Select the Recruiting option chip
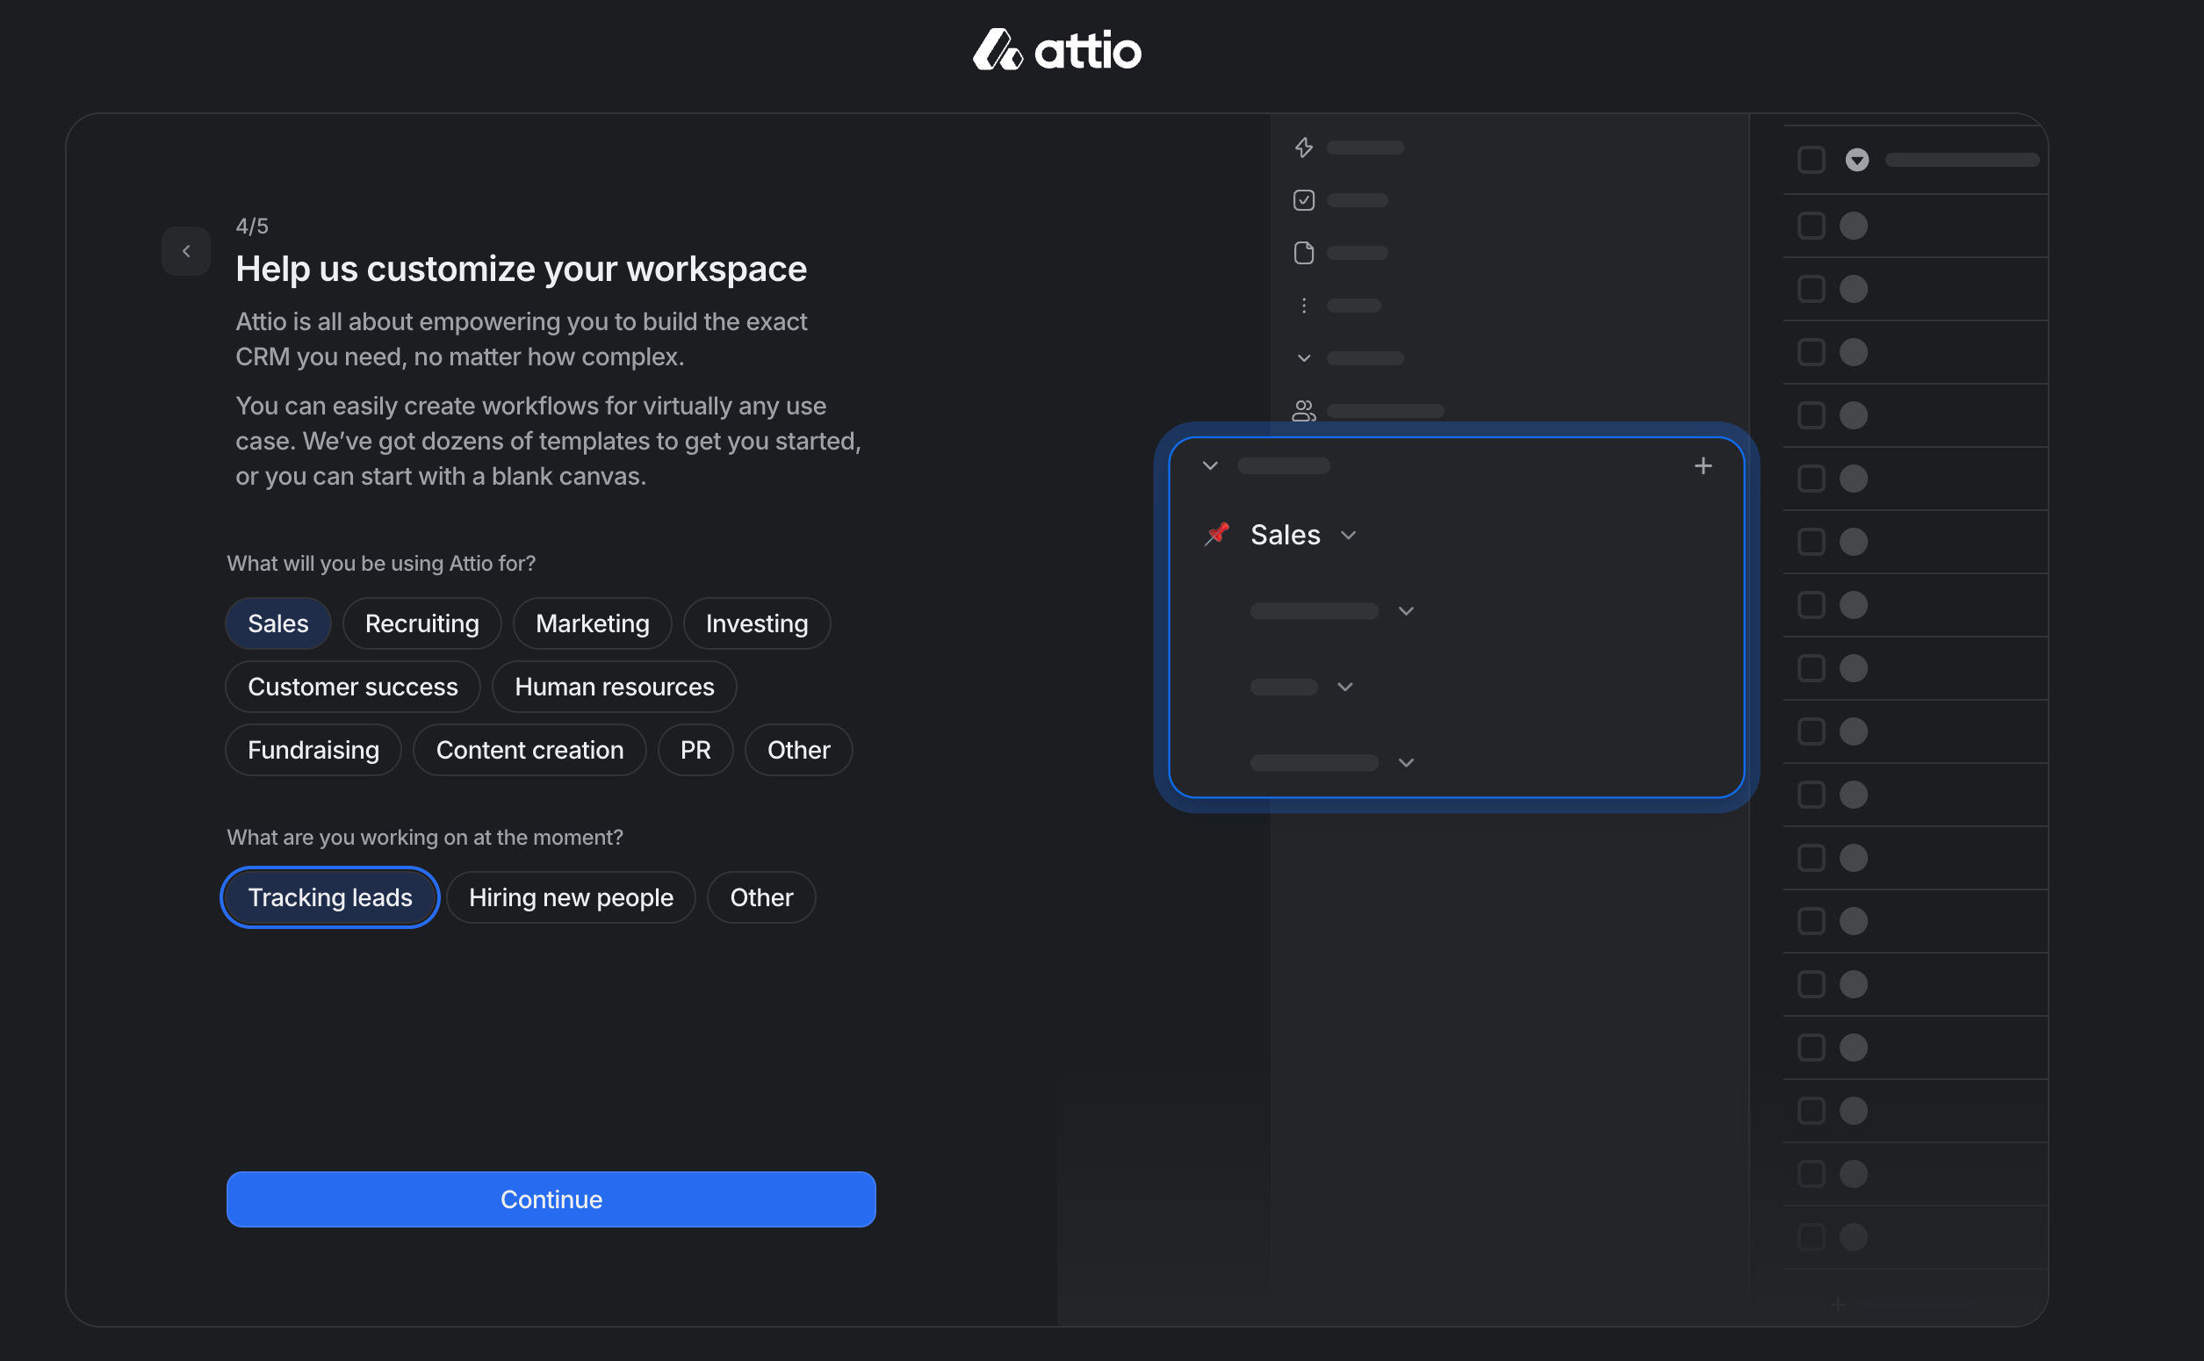Viewport: 2204px width, 1361px height. tap(422, 623)
